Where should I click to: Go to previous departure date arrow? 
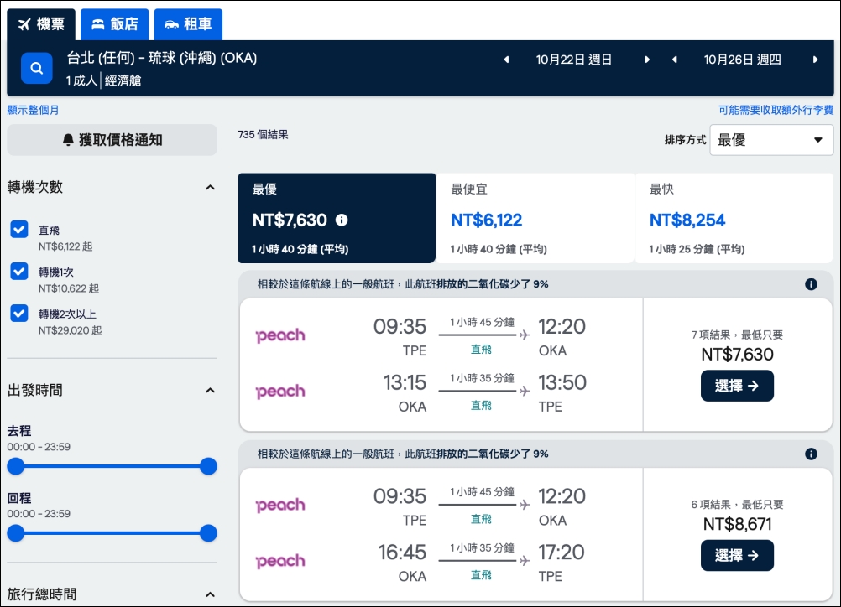(506, 60)
